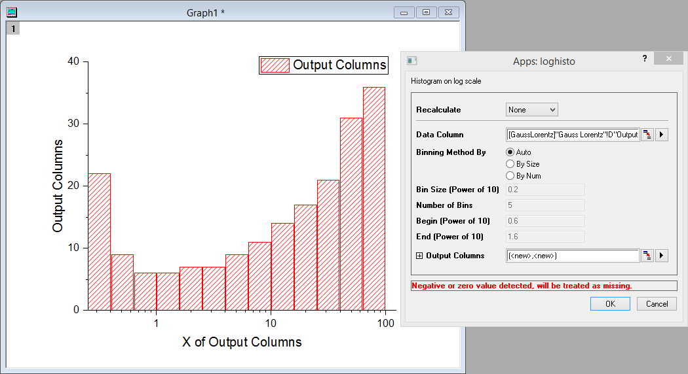
Task: Click the Data Column range selector icon
Action: [647, 135]
